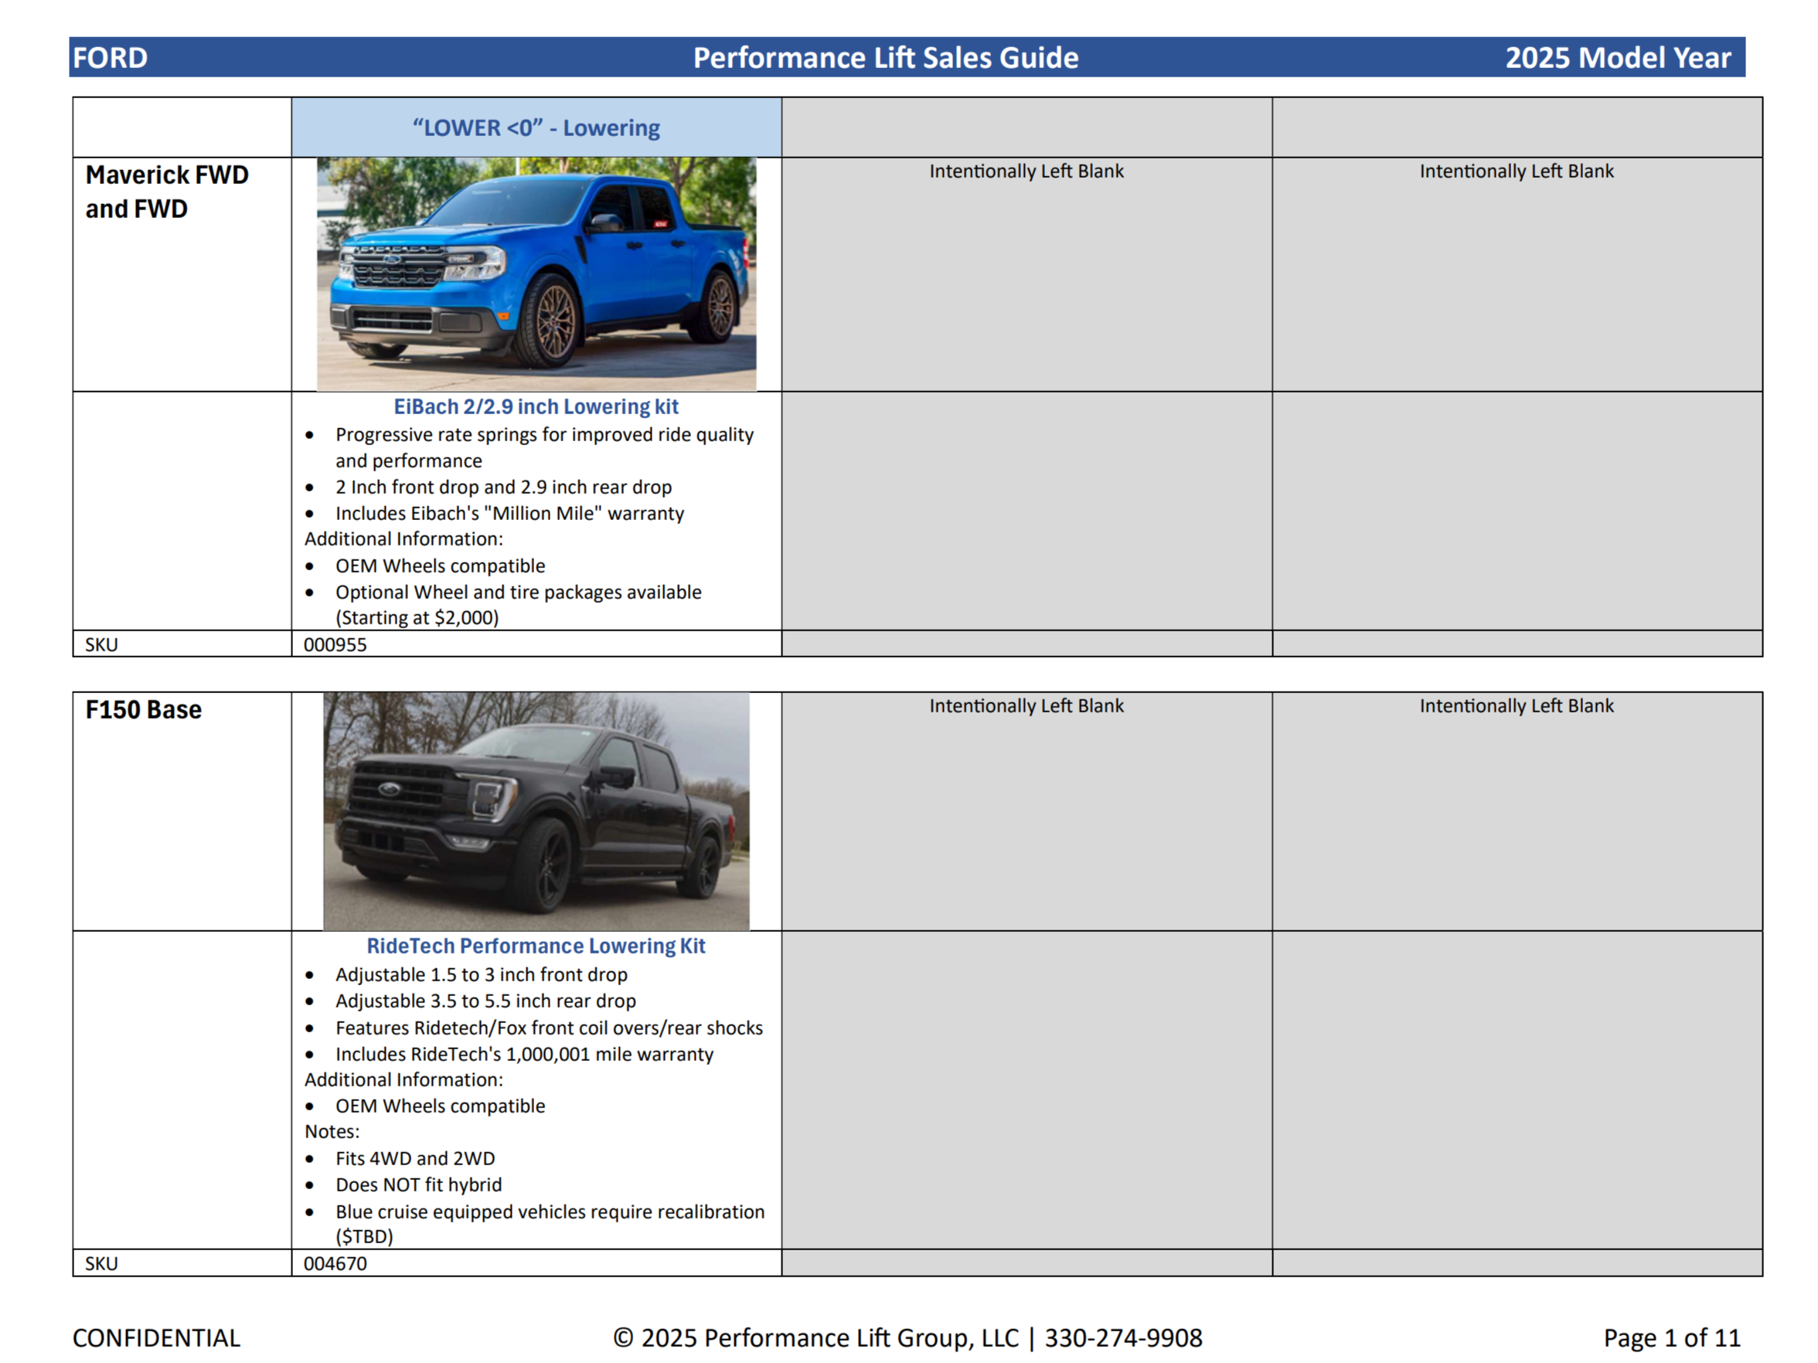Select the Does NOT fit hybrid note
1818x1363 pixels.
tap(418, 1185)
